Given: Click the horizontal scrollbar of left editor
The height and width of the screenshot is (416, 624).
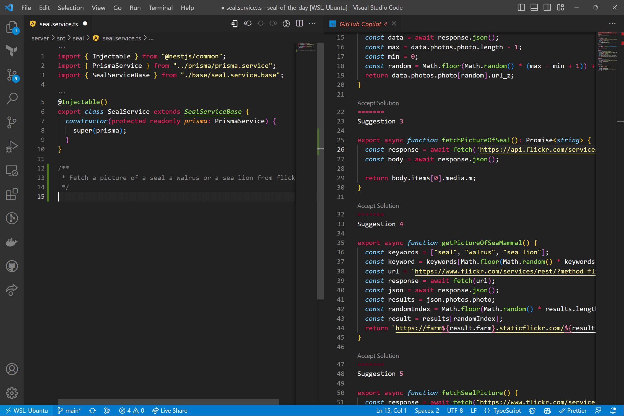Looking at the screenshot, I should [x=168, y=402].
